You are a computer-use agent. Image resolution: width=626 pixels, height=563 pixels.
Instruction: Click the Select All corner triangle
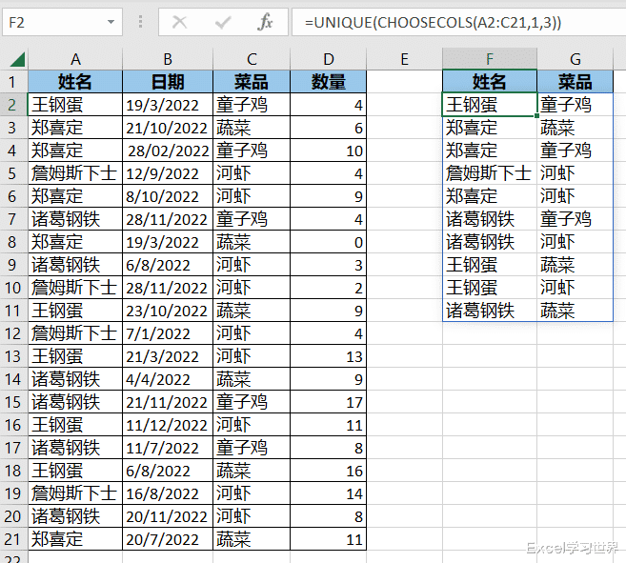[17, 59]
